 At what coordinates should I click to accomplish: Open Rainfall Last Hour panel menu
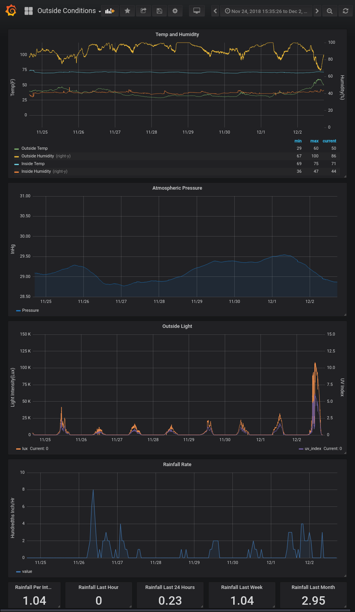tap(98, 587)
